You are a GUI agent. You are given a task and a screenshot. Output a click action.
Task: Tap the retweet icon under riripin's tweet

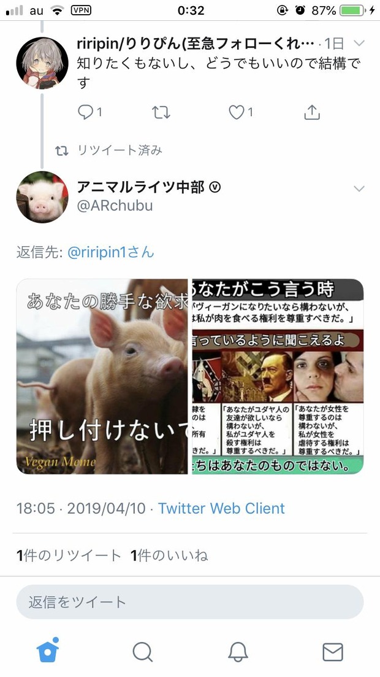(x=161, y=112)
